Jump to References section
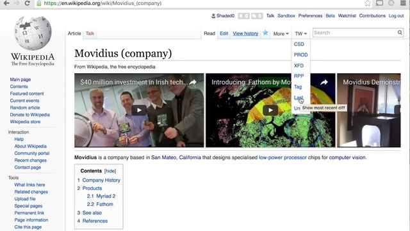The height and width of the screenshot is (231, 410). [95, 221]
